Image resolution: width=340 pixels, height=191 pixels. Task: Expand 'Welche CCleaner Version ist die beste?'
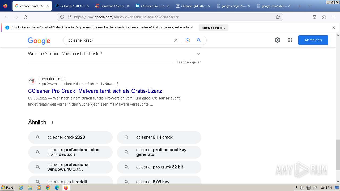[114, 54]
